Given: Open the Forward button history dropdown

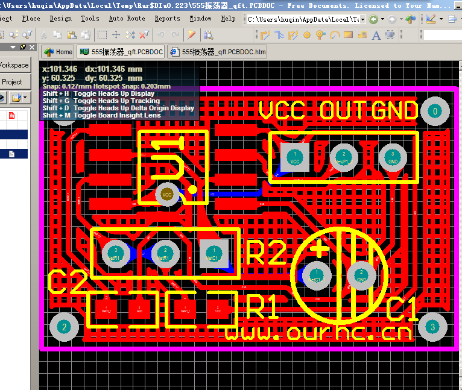Looking at the screenshot, I should point(401,19).
